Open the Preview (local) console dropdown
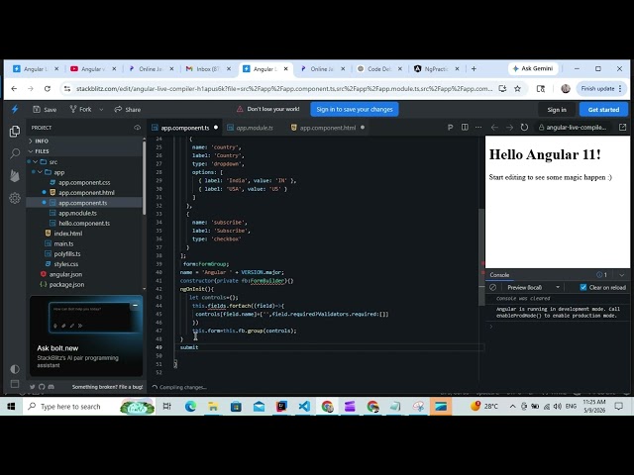This screenshot has width=634, height=475. point(534,287)
